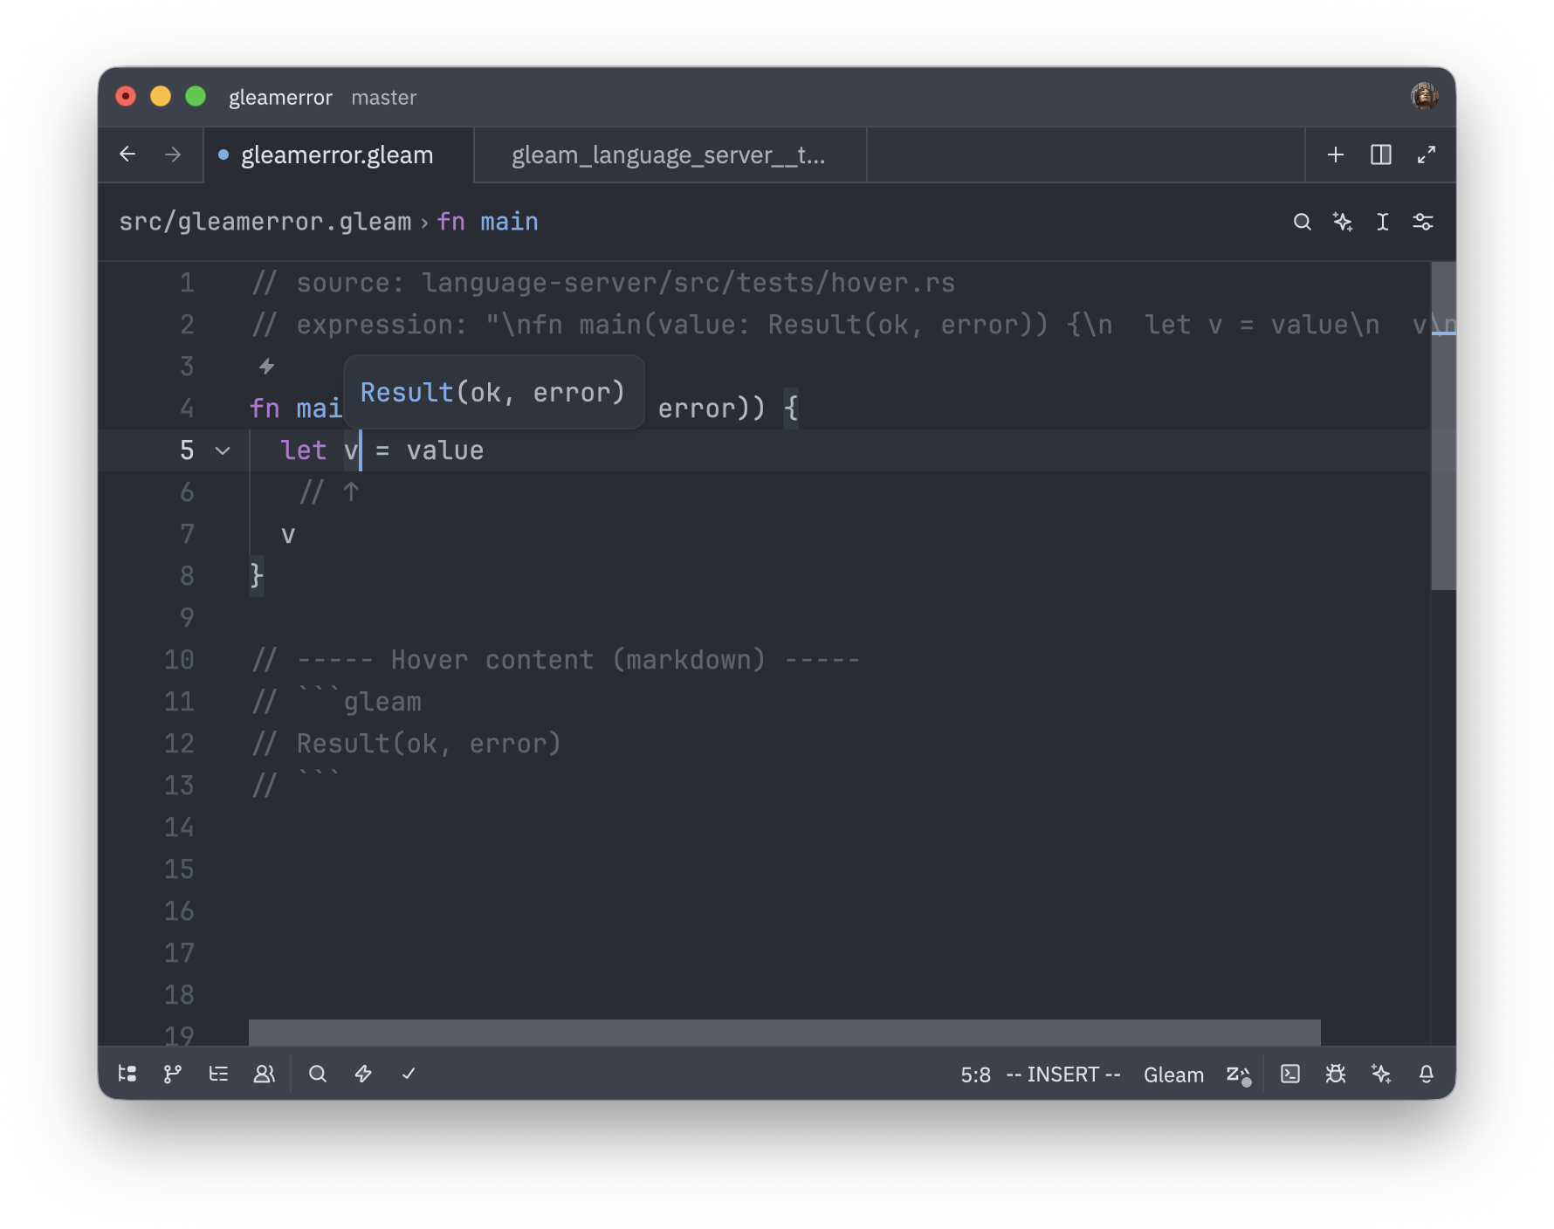
Task: Open notifications via the bell icon
Action: tap(1427, 1074)
